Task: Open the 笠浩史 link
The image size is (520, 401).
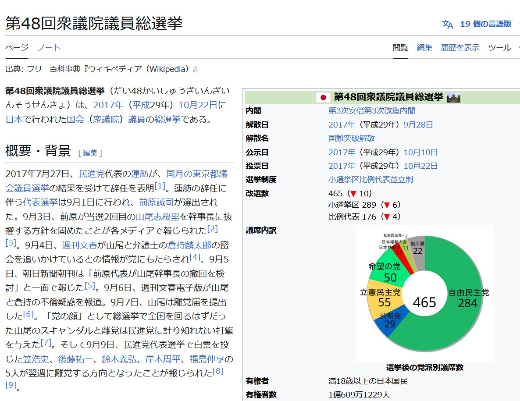Action: click(36, 359)
